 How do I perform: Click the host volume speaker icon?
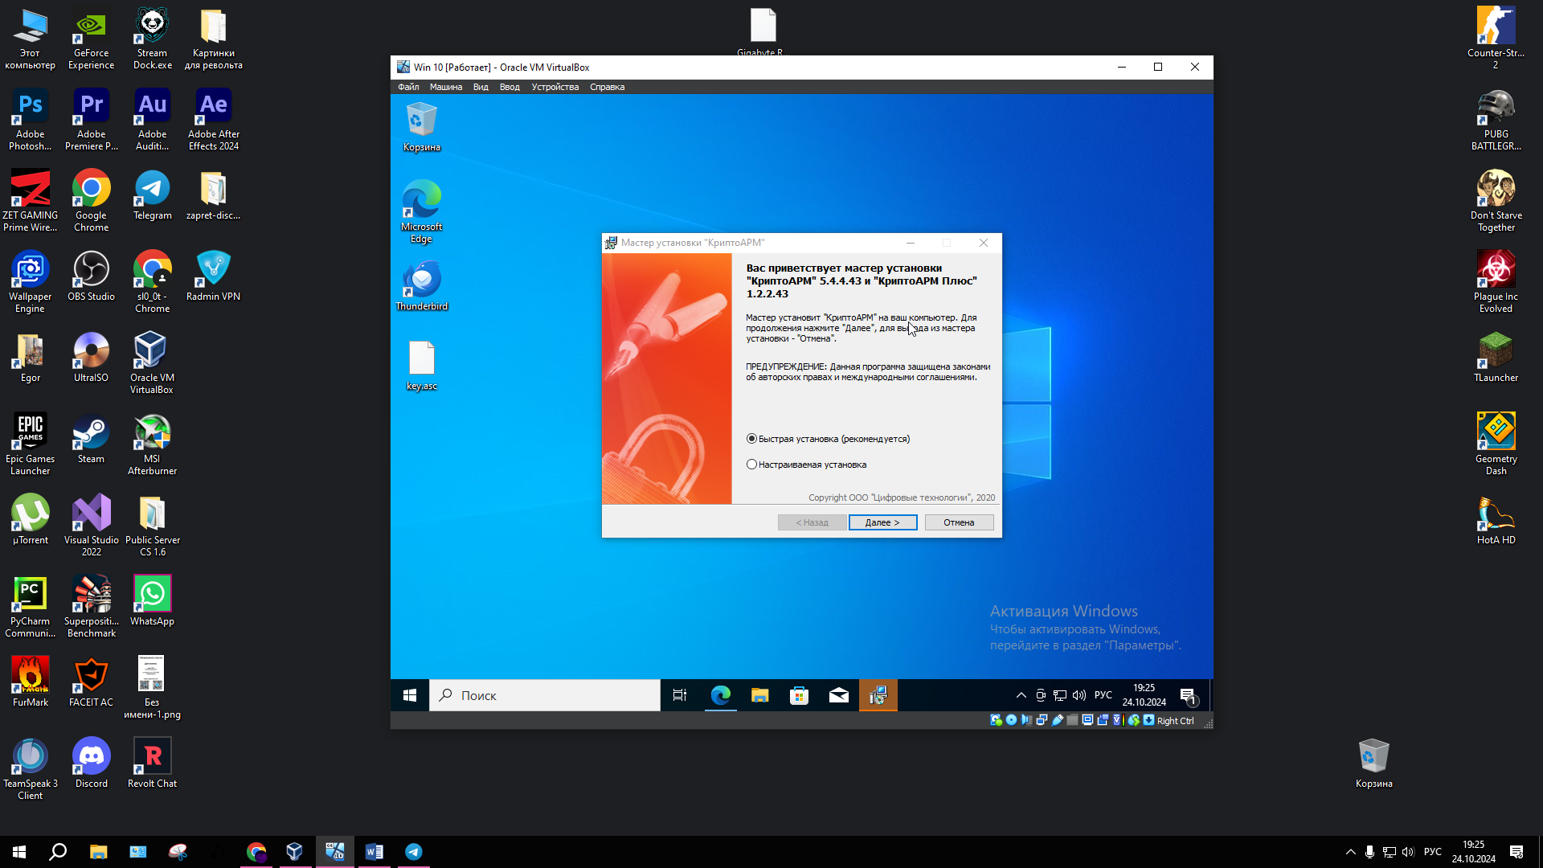click(x=1408, y=852)
